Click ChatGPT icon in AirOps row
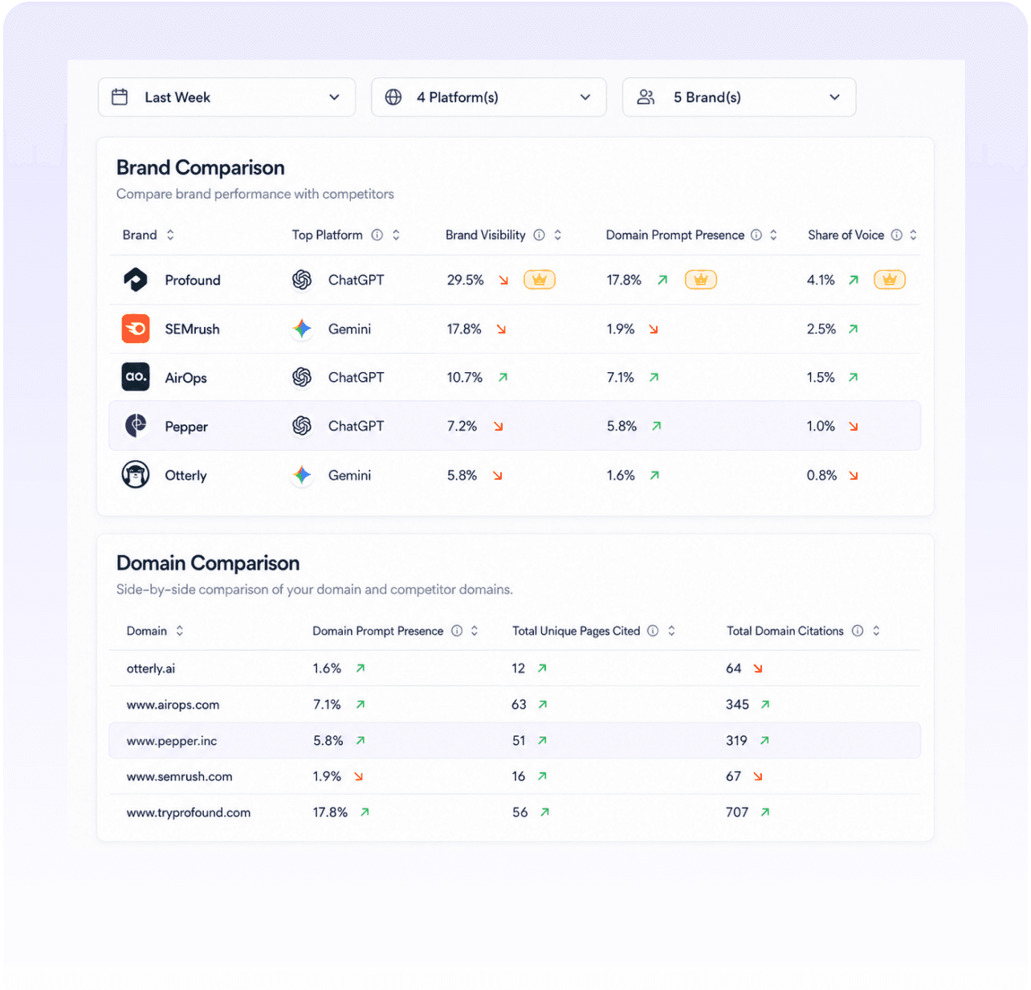Image resolution: width=1031 pixels, height=990 pixels. [302, 377]
